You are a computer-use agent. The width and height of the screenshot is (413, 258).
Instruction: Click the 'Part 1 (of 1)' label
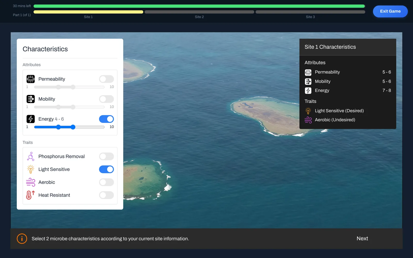(22, 15)
